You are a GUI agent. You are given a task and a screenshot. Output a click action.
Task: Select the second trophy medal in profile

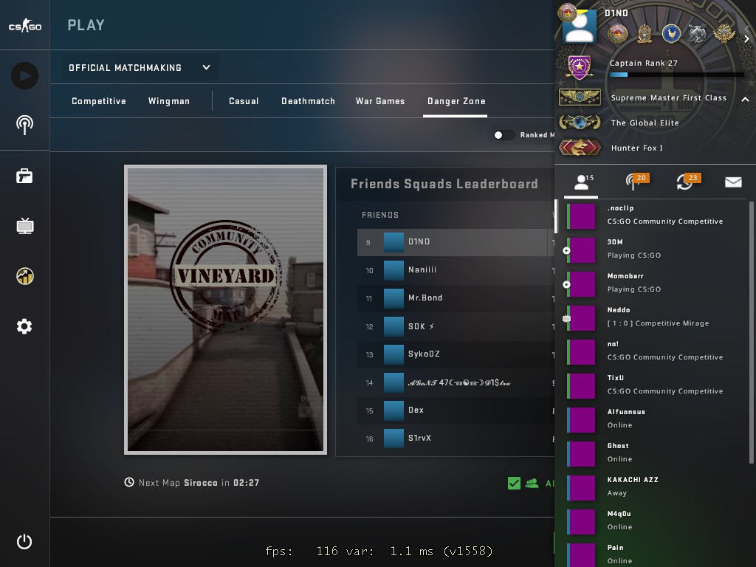(645, 34)
